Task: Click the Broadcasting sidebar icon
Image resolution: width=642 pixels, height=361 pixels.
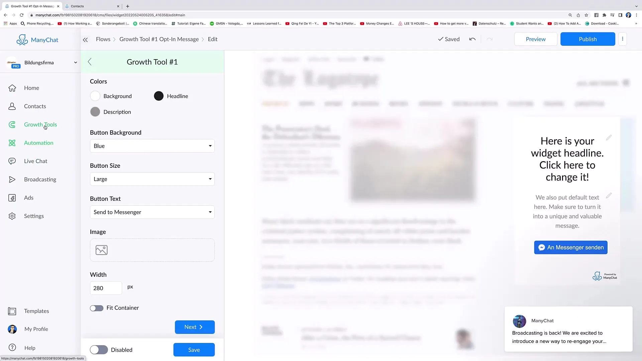Action: pos(12,179)
